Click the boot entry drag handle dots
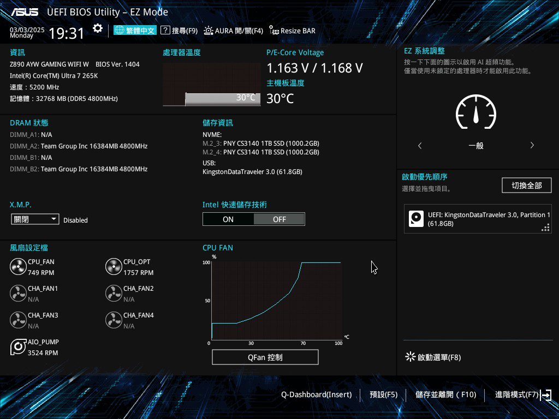Viewport: 559px width, 419px height. [545, 228]
